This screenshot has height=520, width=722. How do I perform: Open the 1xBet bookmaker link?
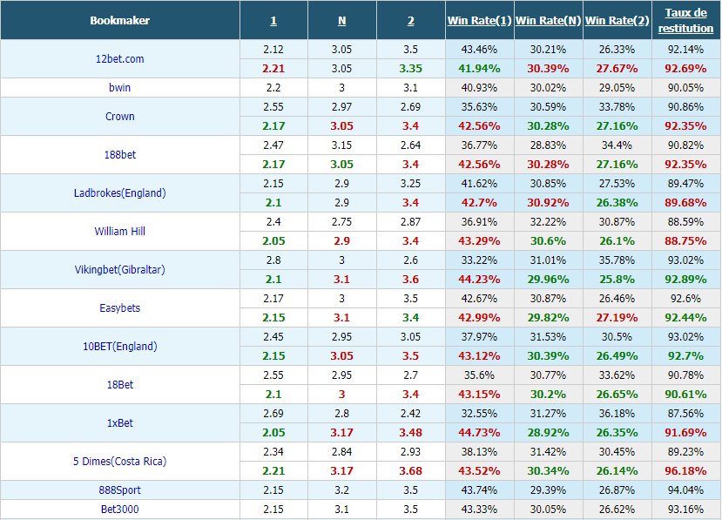119,422
